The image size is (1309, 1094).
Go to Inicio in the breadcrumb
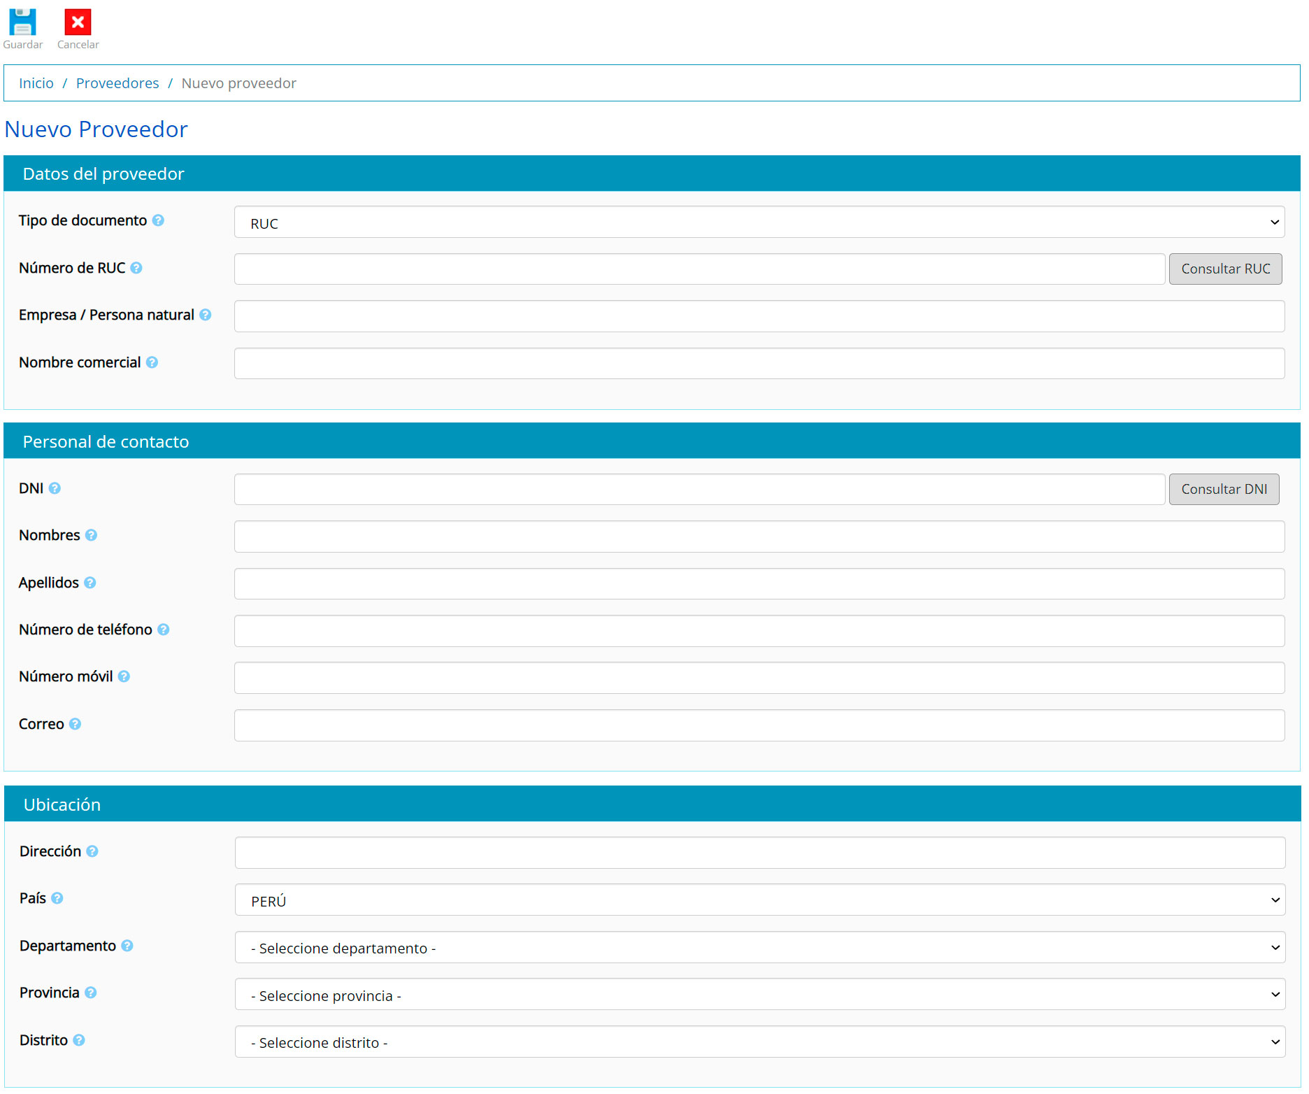[36, 83]
